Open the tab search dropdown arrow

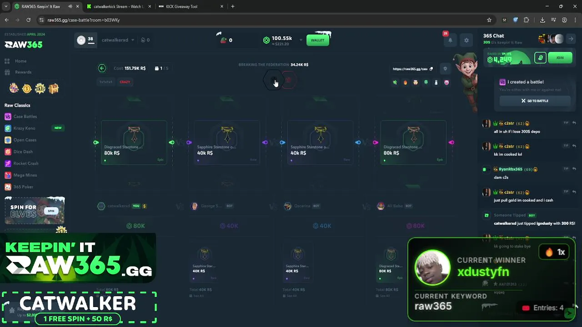[5, 6]
